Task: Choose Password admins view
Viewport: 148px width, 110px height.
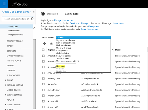Action: pos(64,56)
